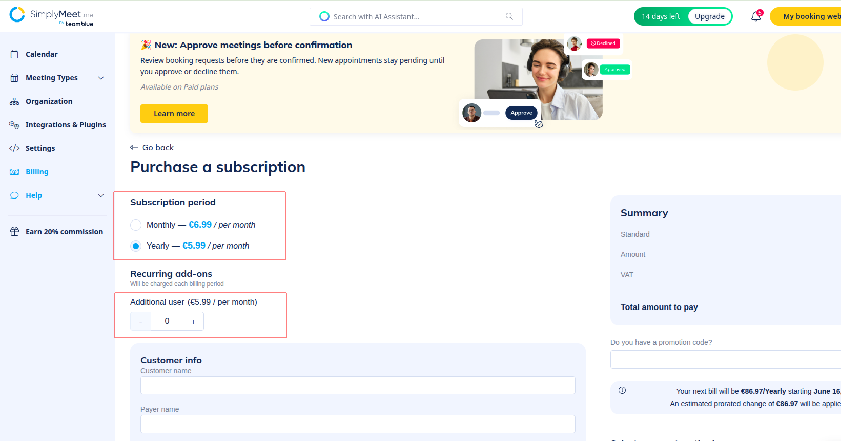The width and height of the screenshot is (841, 441).
Task: Click the Go back link
Action: 152,147
